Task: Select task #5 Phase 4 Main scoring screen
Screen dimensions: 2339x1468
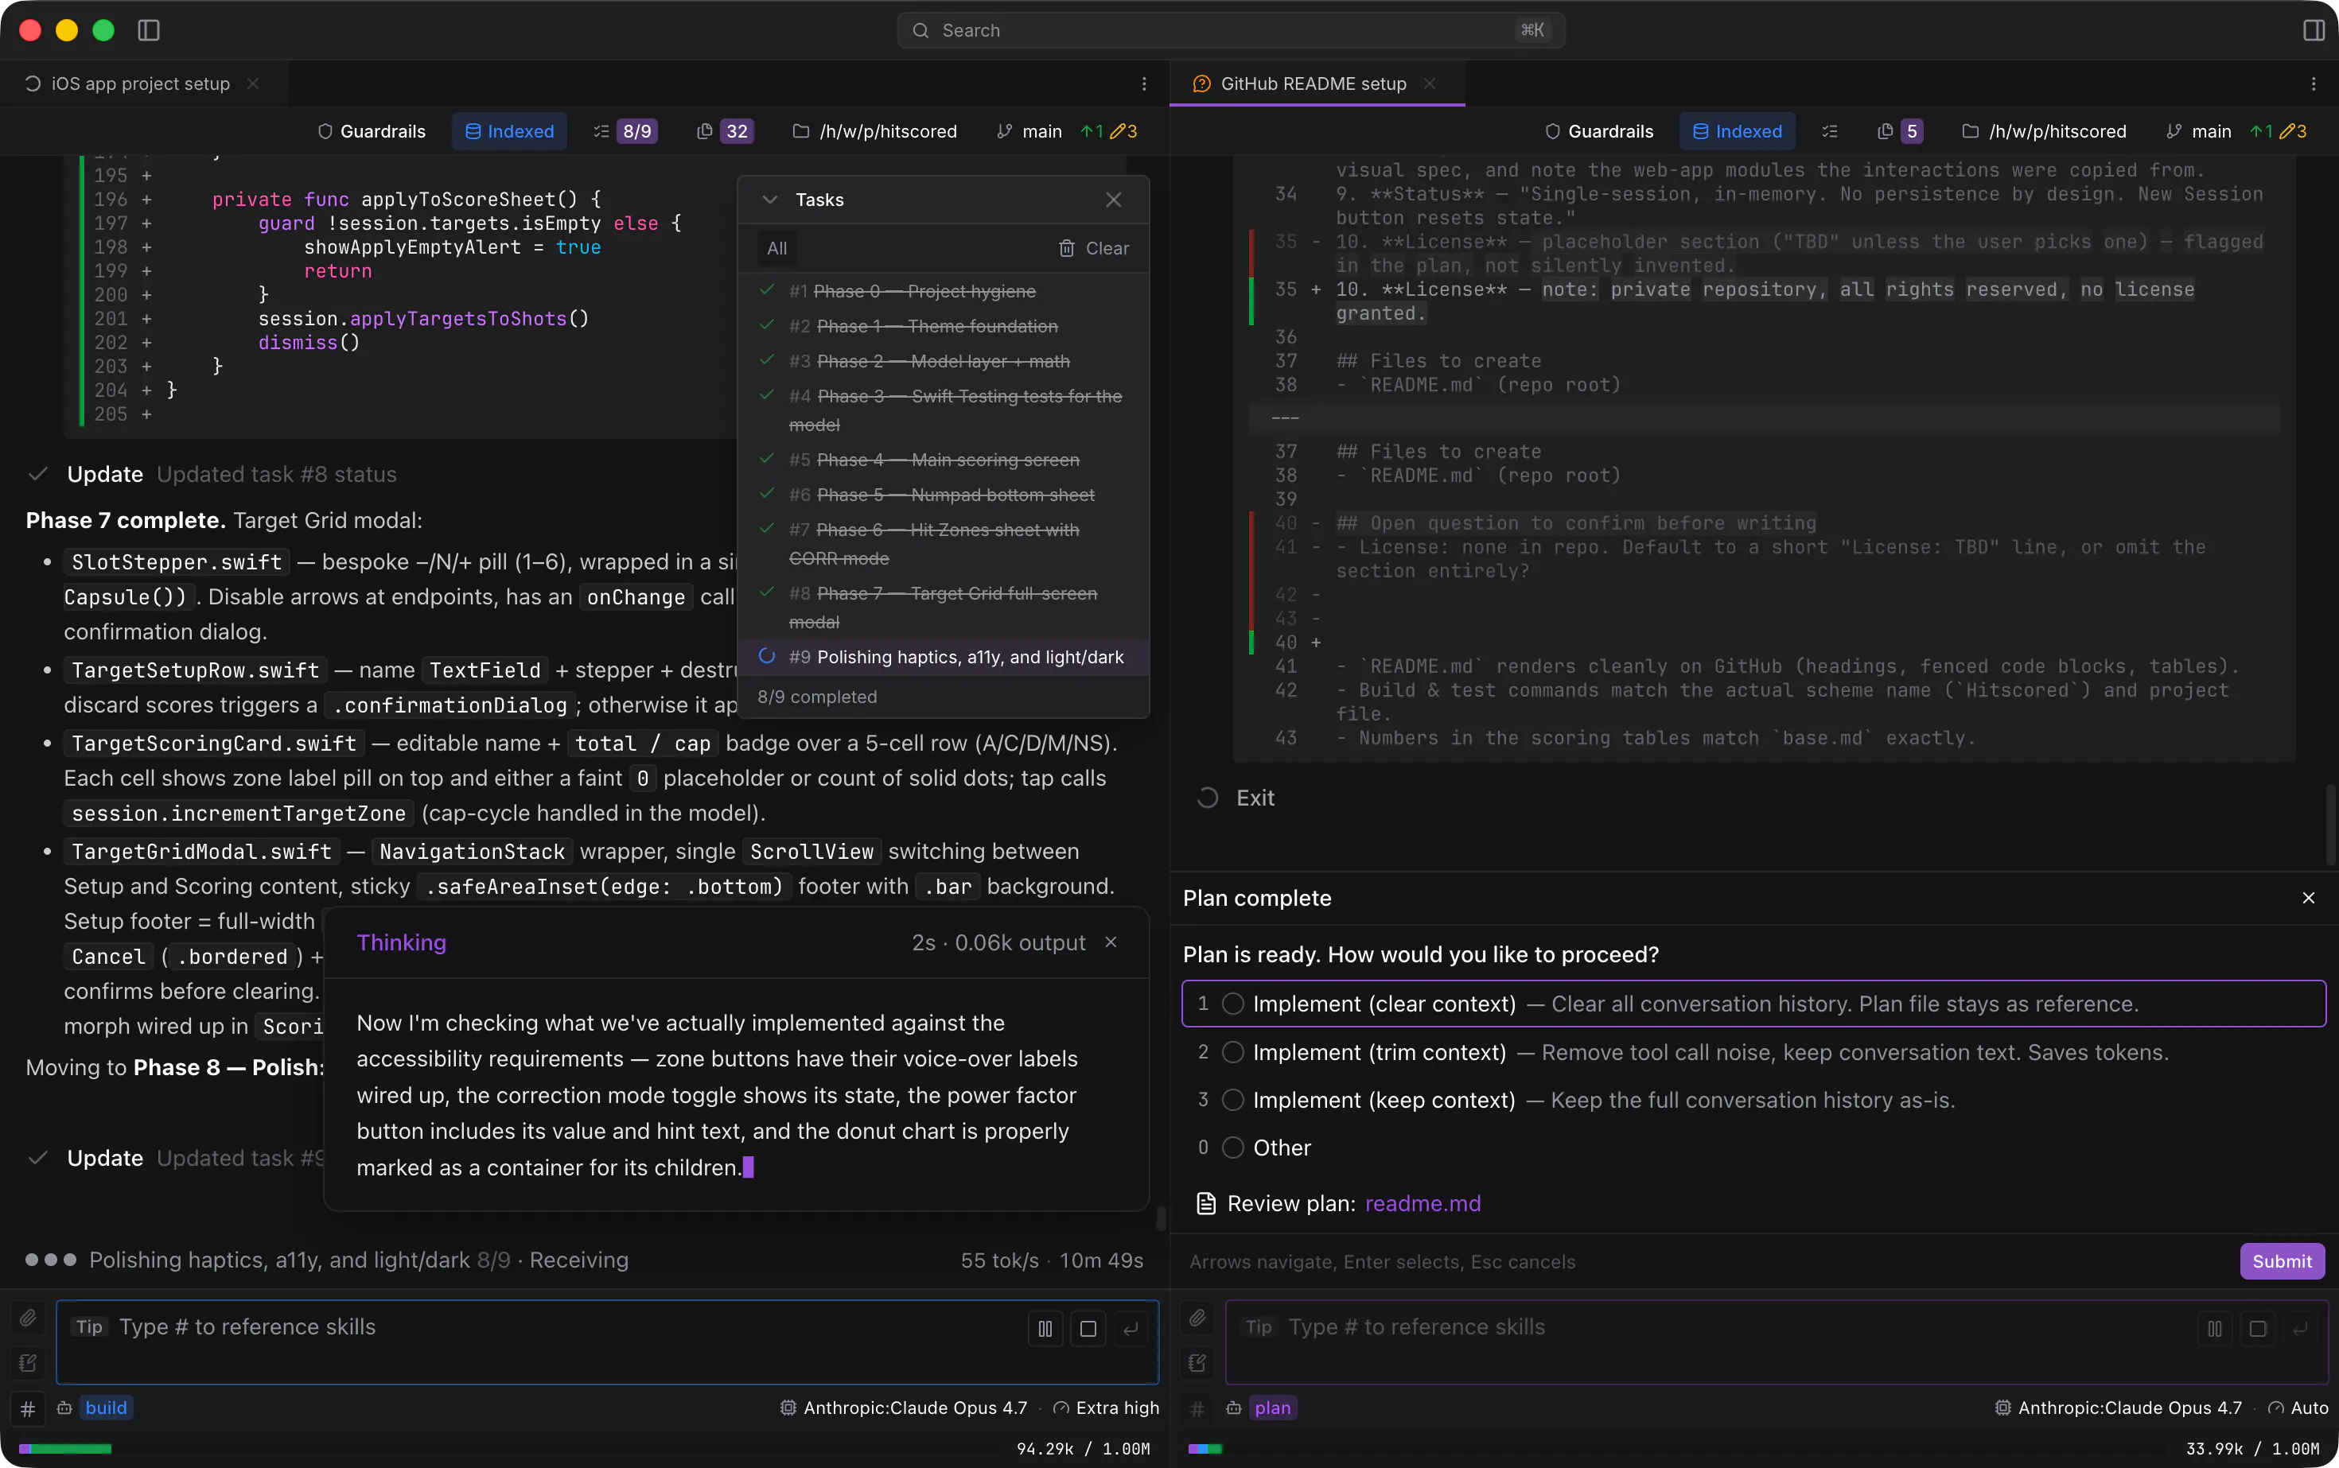Action: [x=944, y=459]
